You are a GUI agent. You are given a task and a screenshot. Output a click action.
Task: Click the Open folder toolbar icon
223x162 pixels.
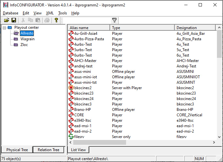pyautogui.click(x=6, y=20)
